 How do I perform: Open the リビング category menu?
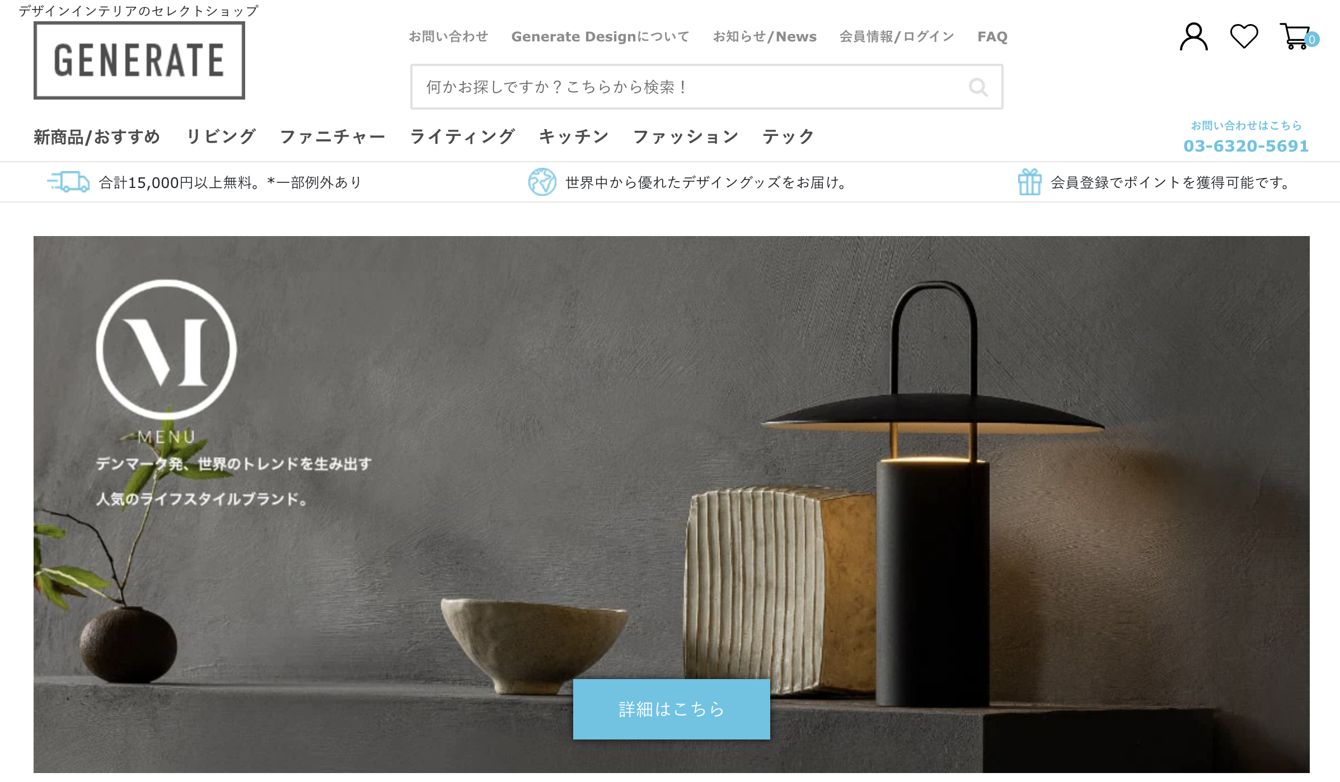coord(221,137)
